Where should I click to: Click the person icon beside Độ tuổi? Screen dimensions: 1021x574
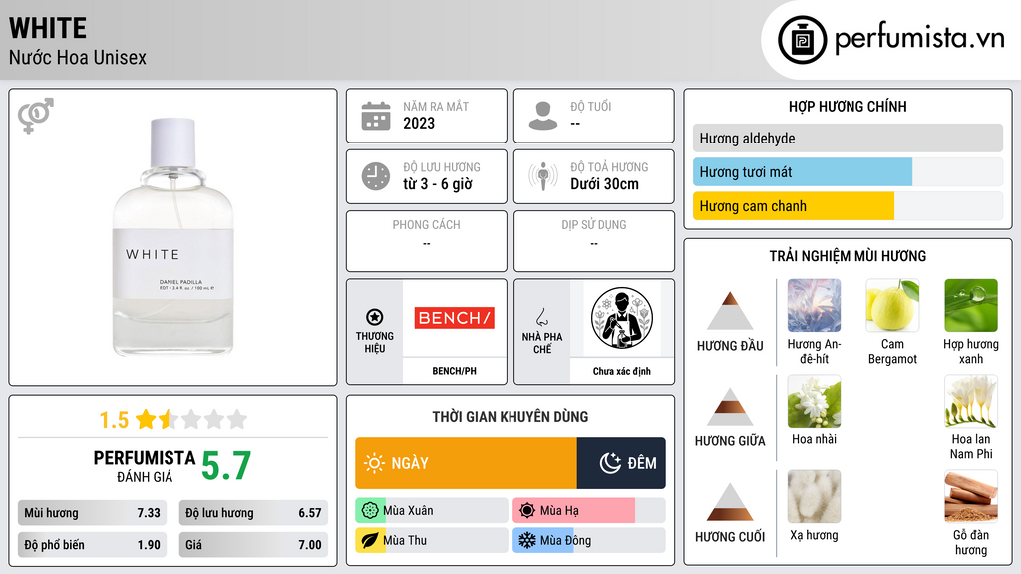click(x=543, y=116)
